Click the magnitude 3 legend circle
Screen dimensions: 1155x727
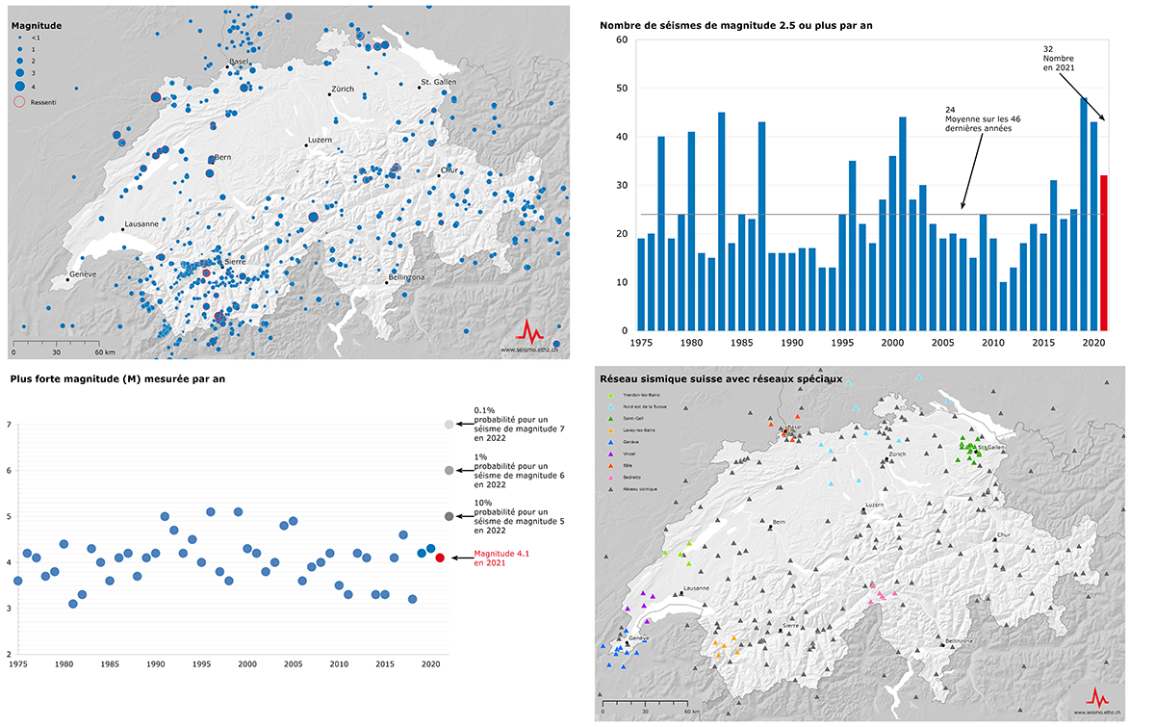(20, 73)
